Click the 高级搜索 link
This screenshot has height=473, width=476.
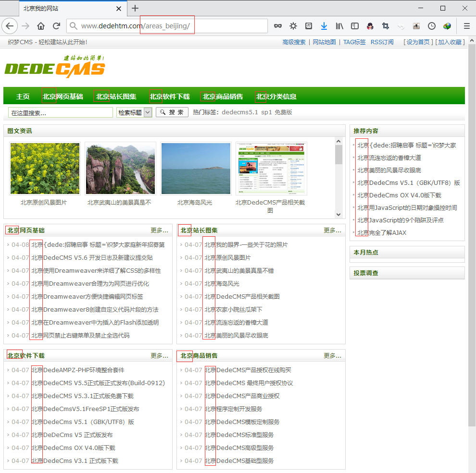294,42
